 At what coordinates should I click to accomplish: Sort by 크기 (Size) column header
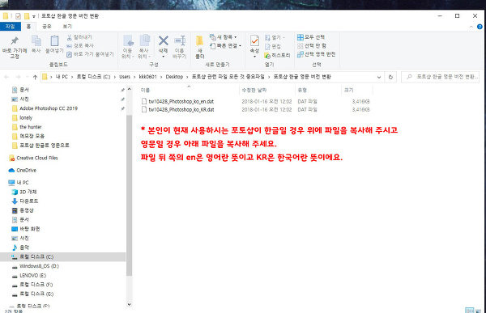pyautogui.click(x=356, y=90)
